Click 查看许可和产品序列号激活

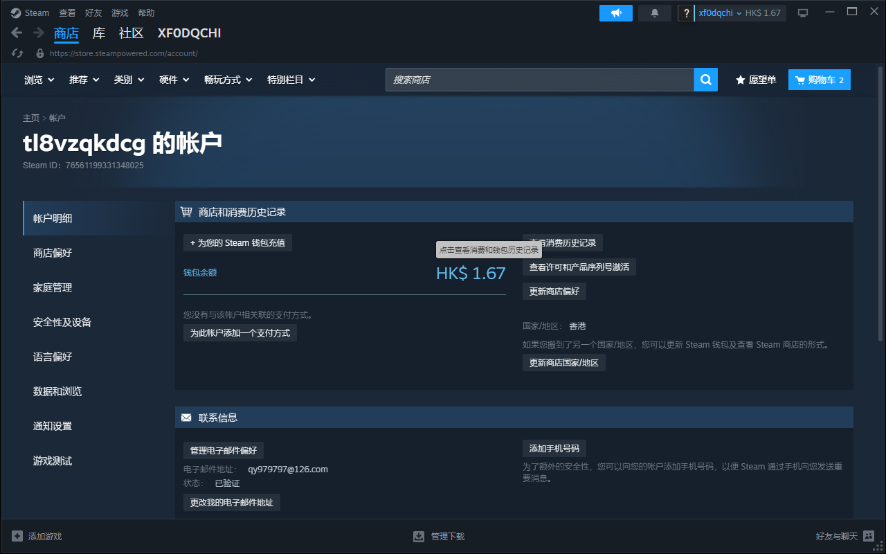pyautogui.click(x=579, y=267)
